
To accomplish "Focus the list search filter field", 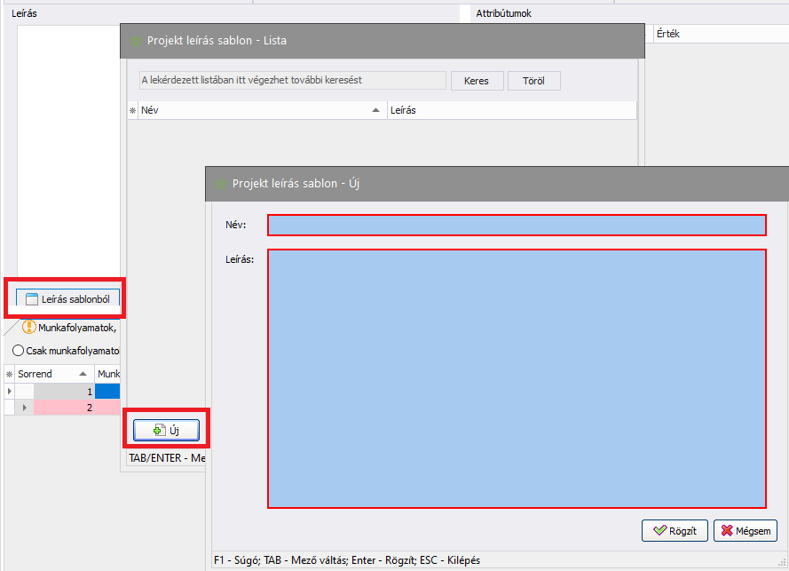I will pos(292,81).
